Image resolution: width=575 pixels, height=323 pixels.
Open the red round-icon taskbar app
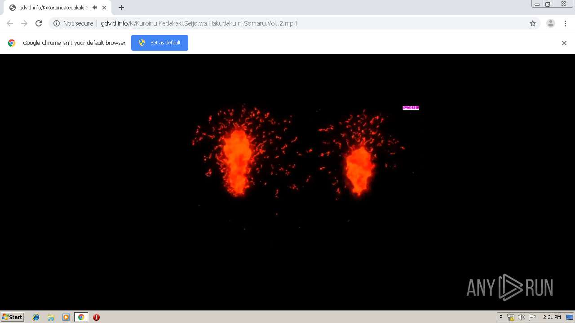click(96, 317)
